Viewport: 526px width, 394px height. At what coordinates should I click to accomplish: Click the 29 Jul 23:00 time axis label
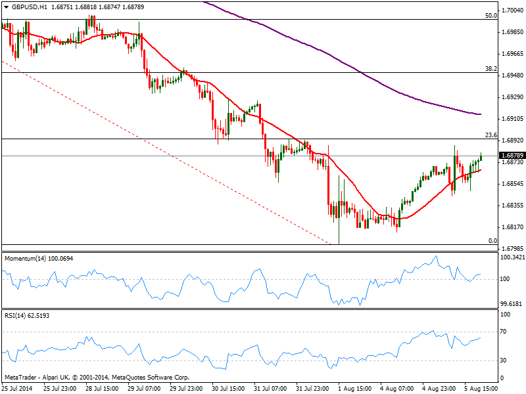(x=186, y=388)
